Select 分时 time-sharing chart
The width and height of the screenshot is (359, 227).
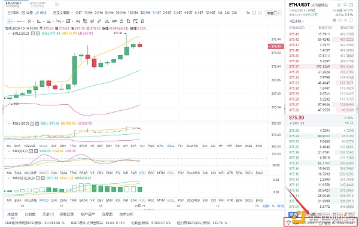coord(78,13)
